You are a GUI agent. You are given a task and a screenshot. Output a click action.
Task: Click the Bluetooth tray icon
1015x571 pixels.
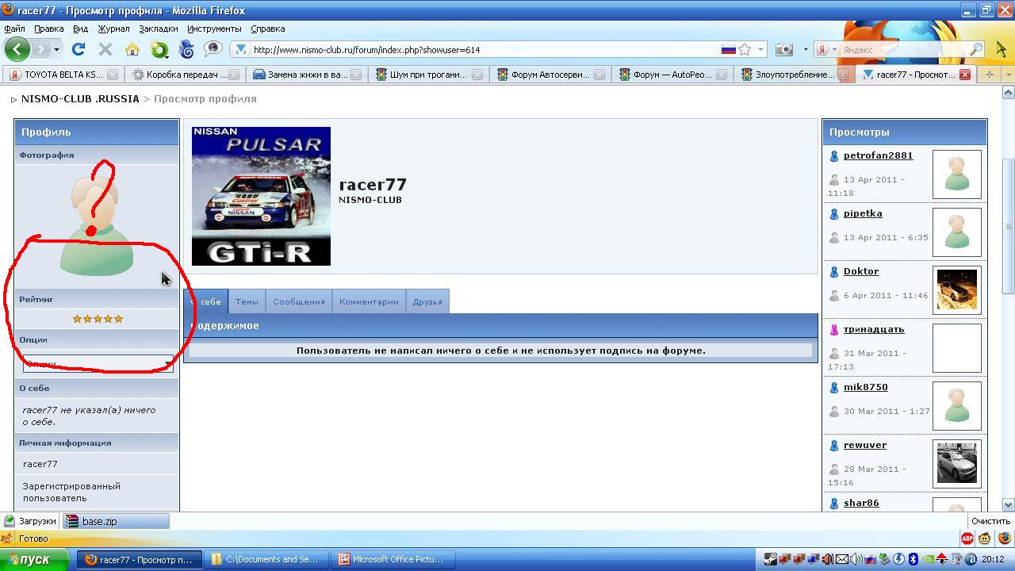click(913, 559)
